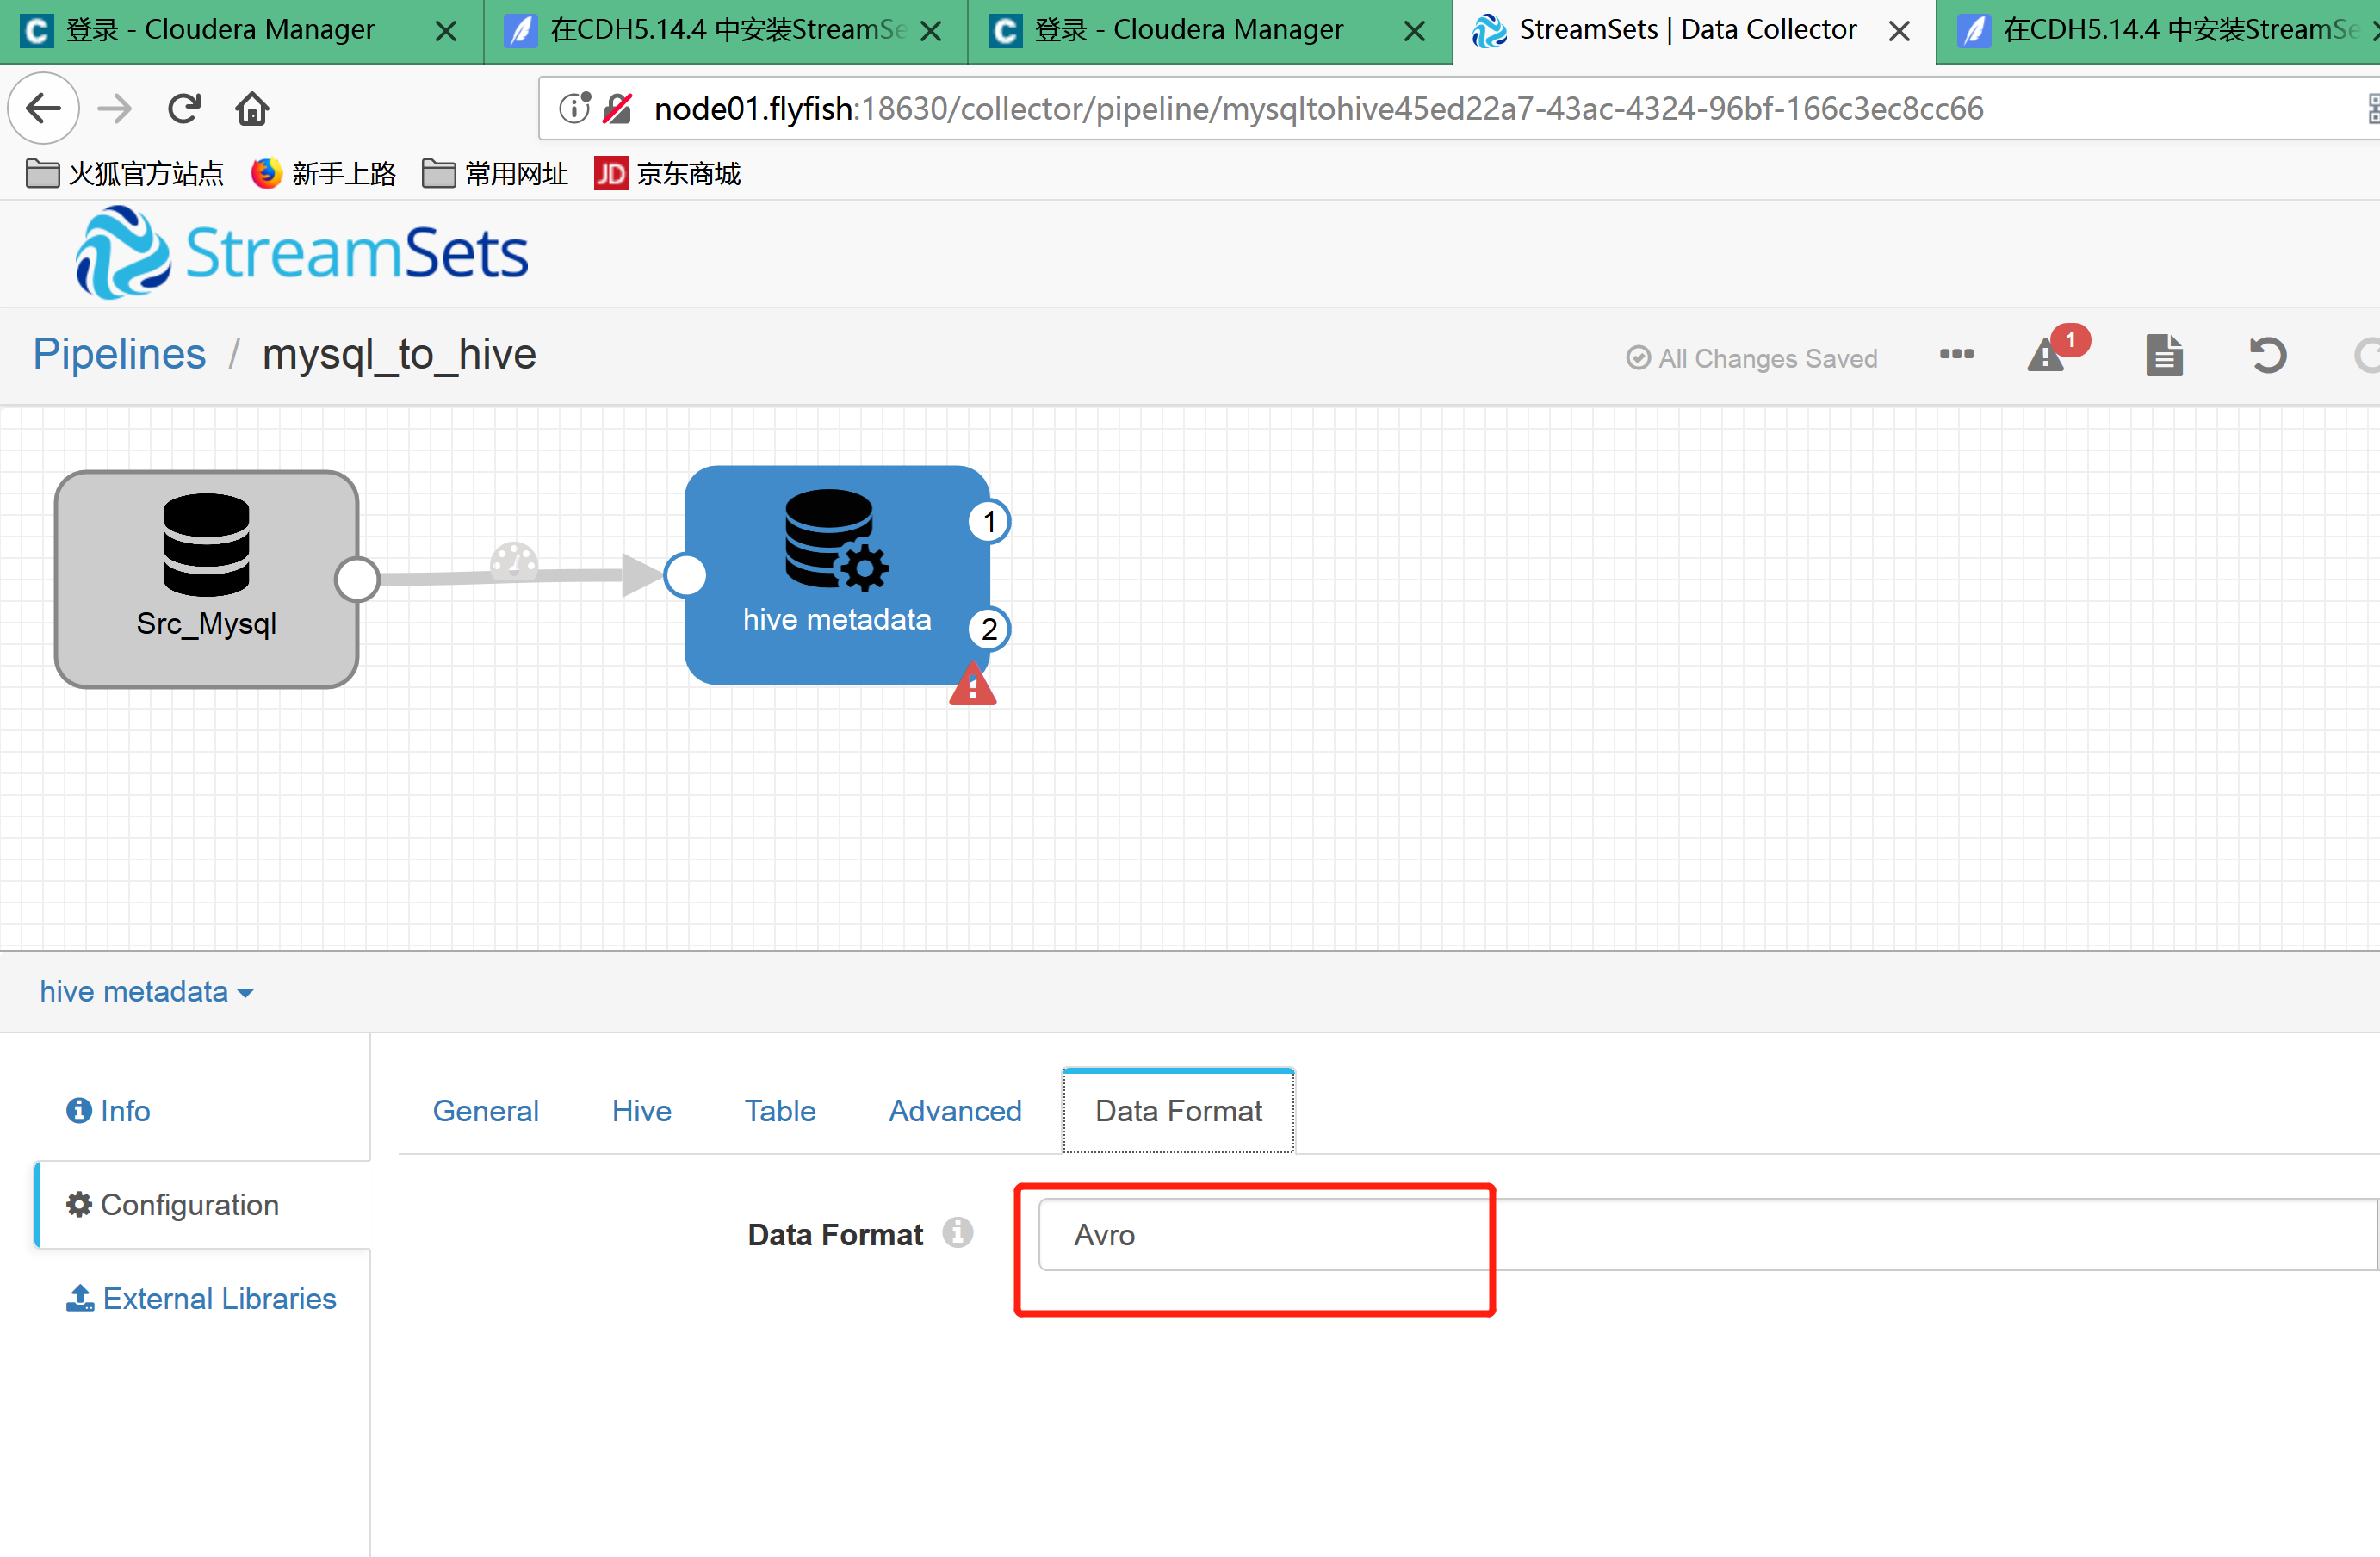Open 常用网址 bookmark folder
The width and height of the screenshot is (2380, 1557).
495,174
